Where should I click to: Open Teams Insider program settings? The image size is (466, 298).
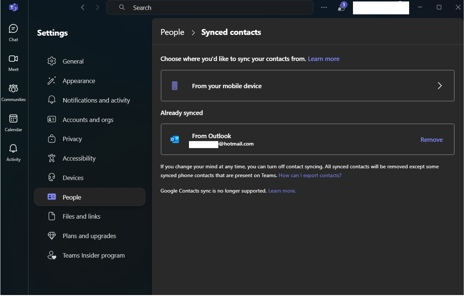pos(90,255)
